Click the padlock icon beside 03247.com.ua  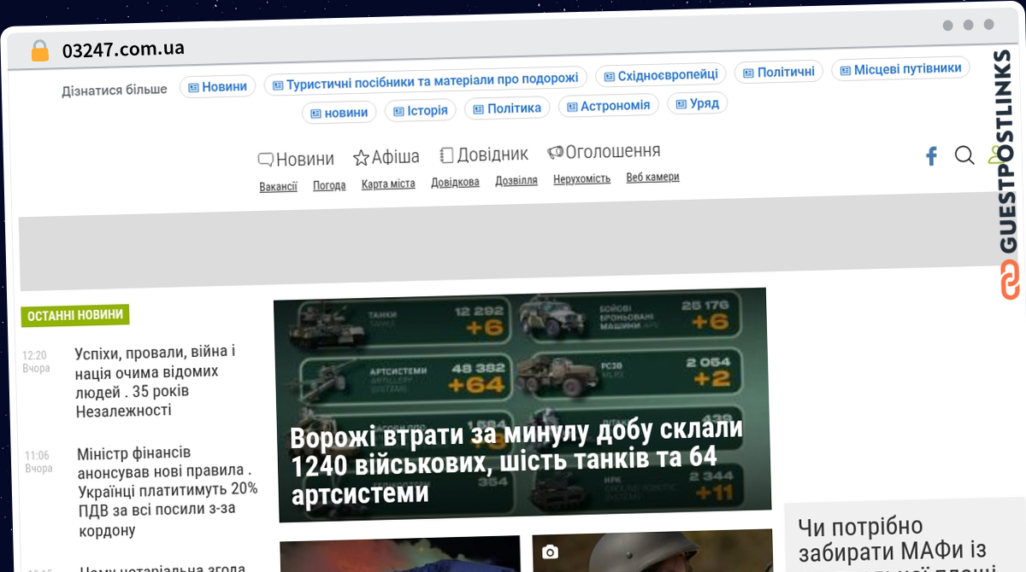[40, 50]
